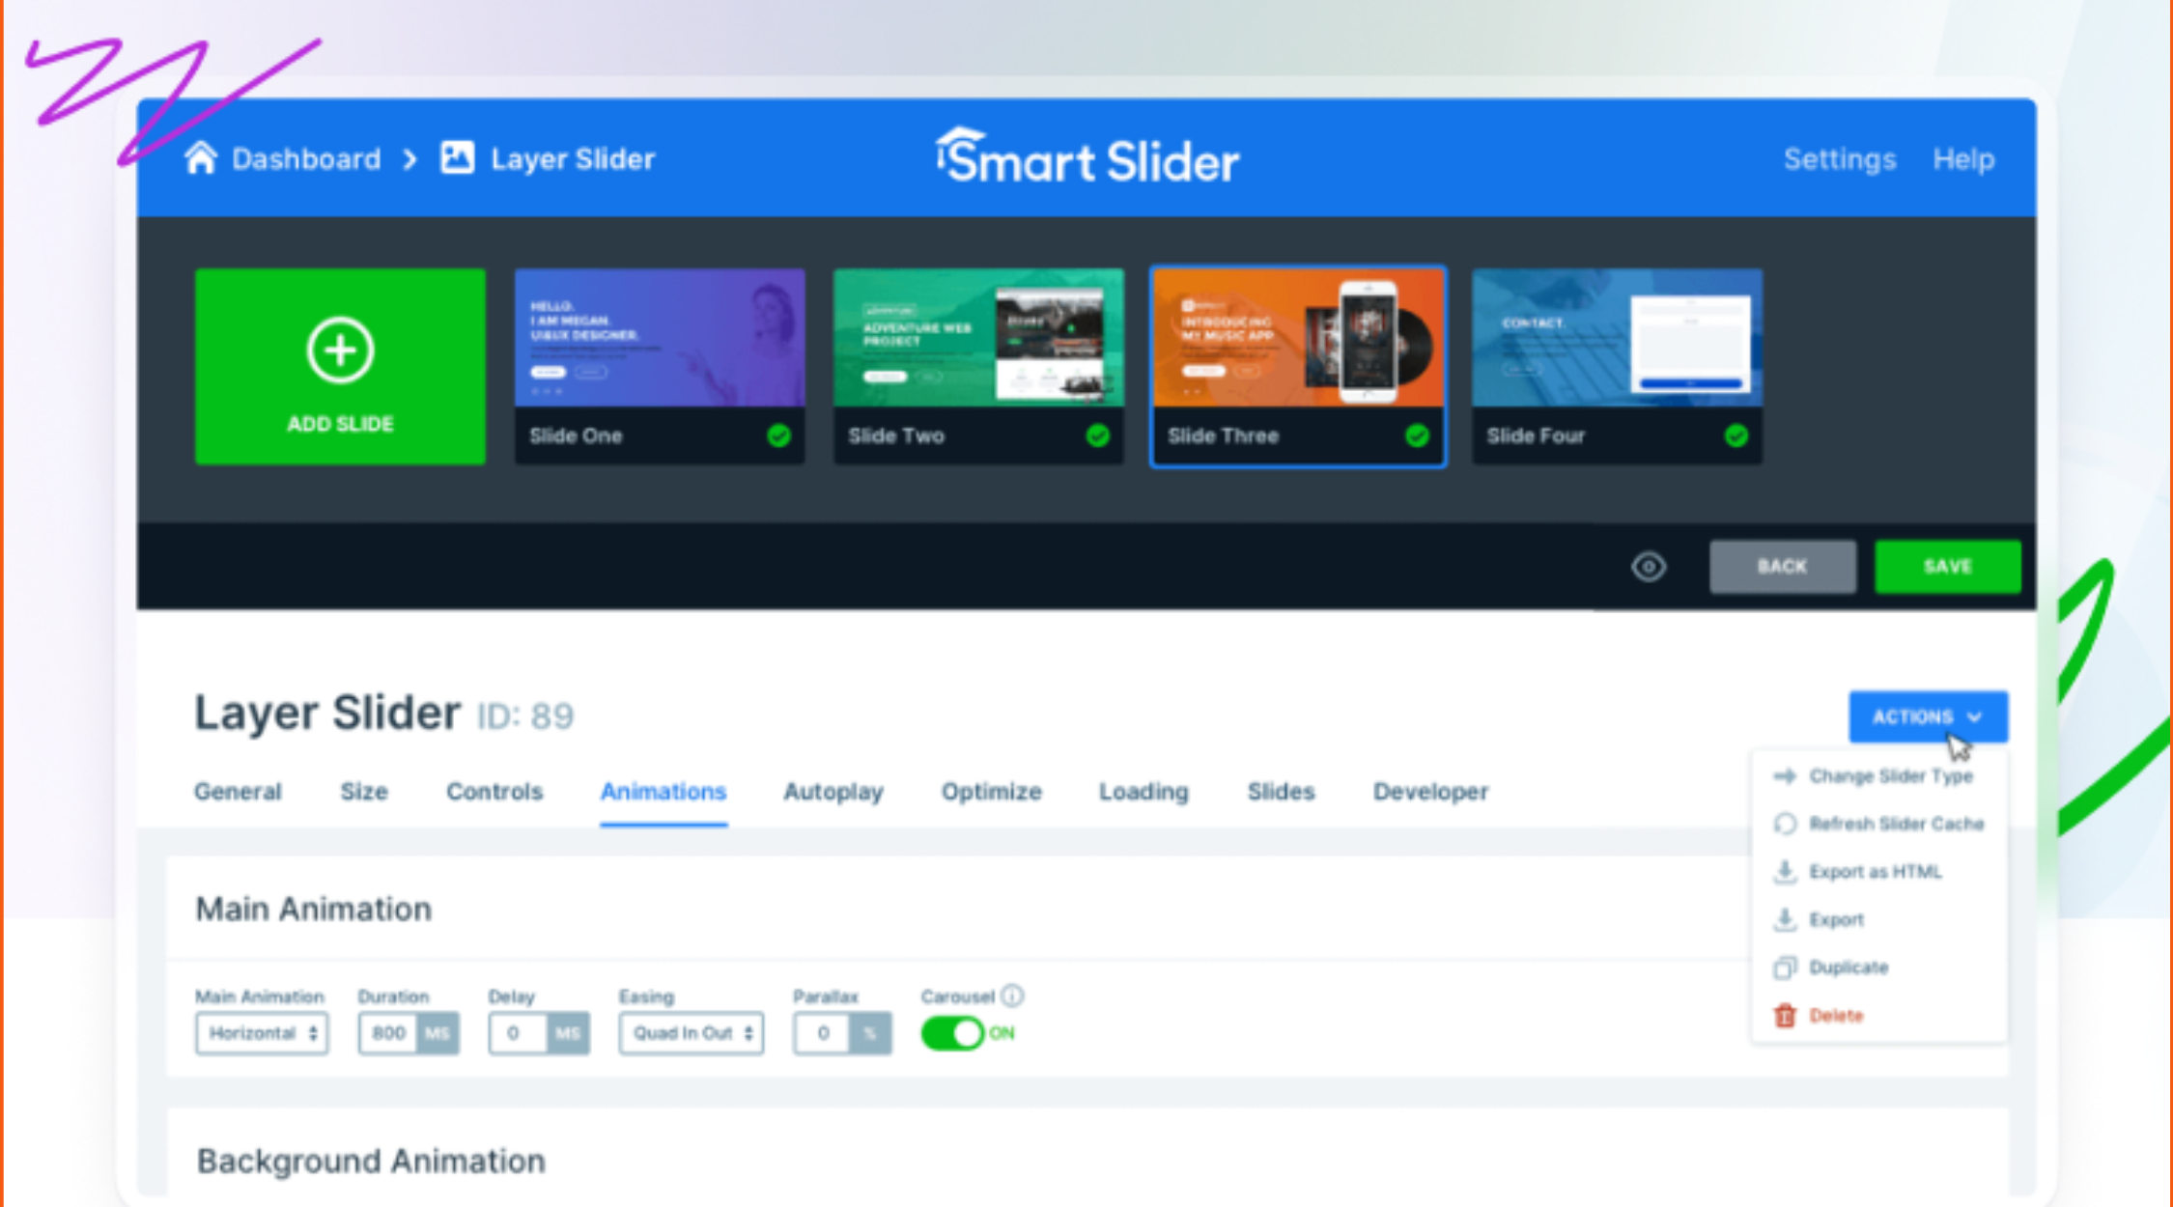The height and width of the screenshot is (1207, 2173).
Task: Switch to the Size tab
Action: coord(364,792)
